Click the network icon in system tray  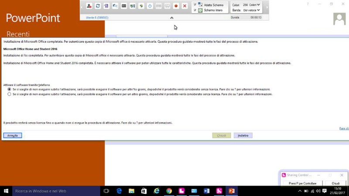tap(312, 191)
